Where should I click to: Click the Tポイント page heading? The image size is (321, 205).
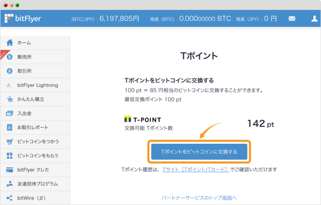pos(199,56)
